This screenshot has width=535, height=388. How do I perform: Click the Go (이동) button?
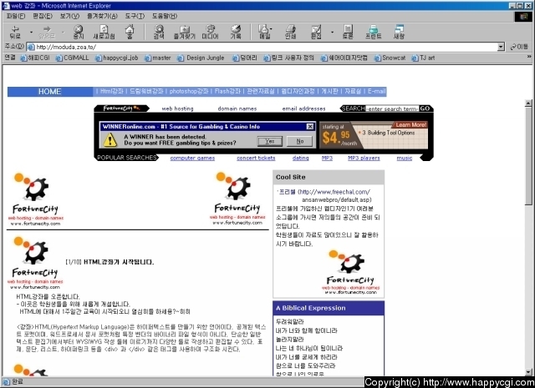[519, 47]
